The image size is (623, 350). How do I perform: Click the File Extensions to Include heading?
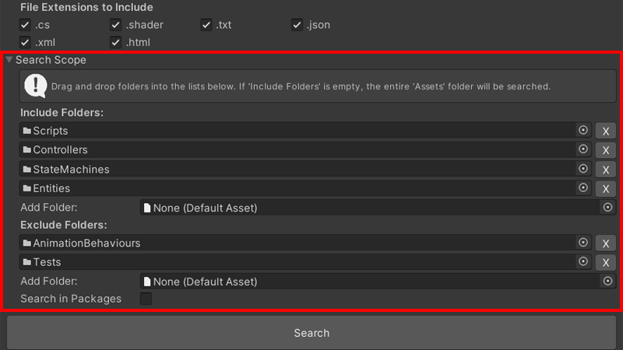click(x=86, y=7)
